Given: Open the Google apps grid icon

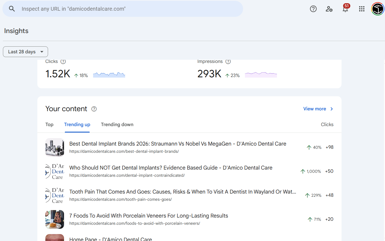Looking at the screenshot, I should coord(362,9).
